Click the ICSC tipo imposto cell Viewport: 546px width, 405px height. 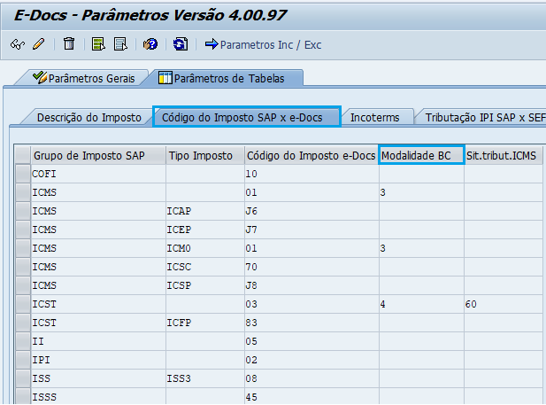pyautogui.click(x=205, y=267)
